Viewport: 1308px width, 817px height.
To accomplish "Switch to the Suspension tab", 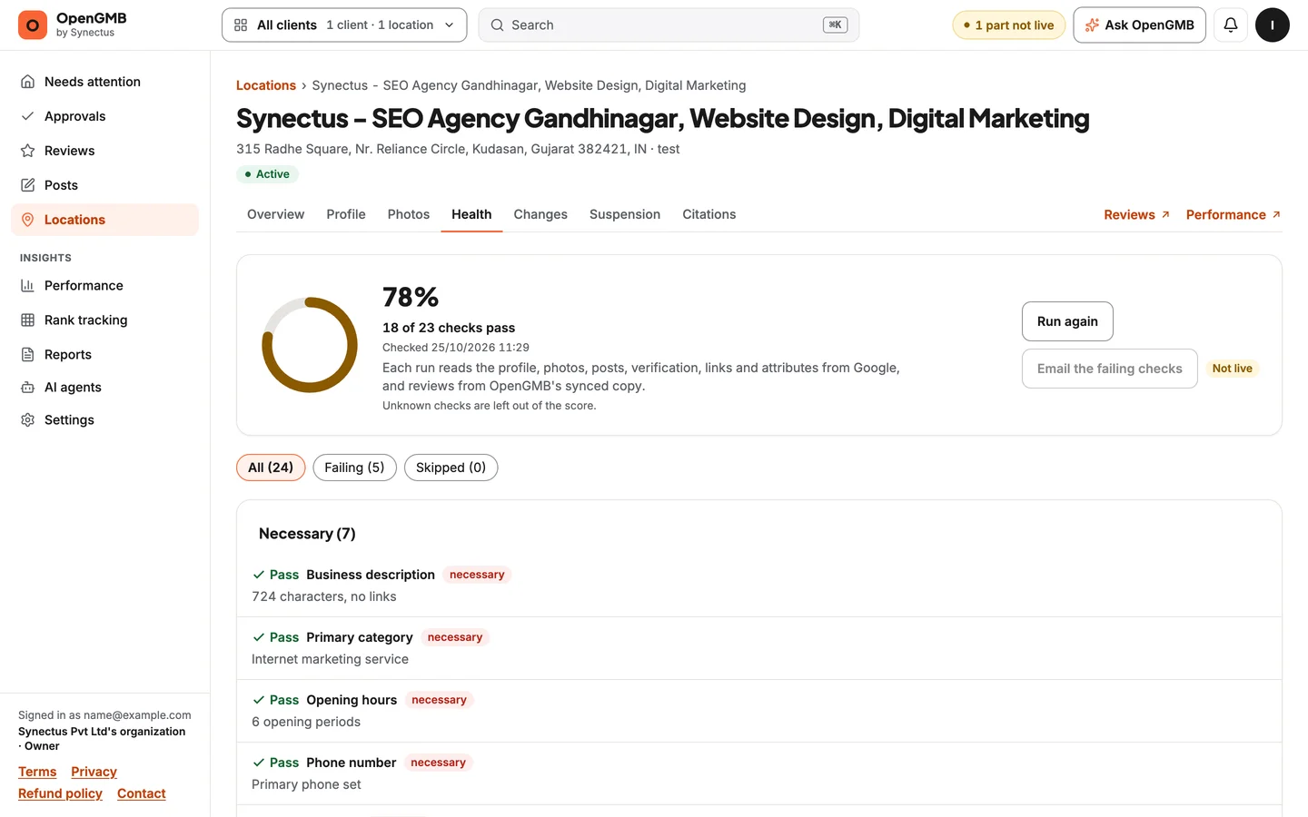I will (625, 214).
